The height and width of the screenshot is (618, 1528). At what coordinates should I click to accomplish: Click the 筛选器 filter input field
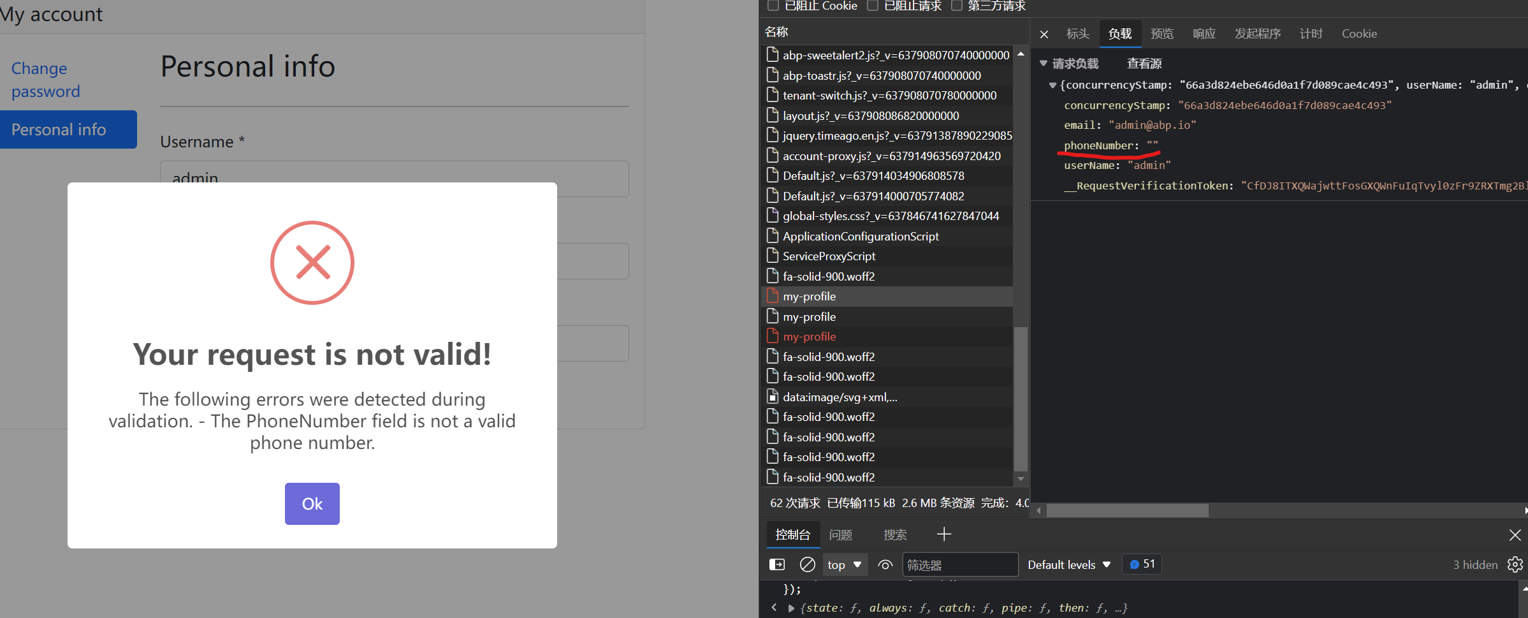(x=961, y=564)
